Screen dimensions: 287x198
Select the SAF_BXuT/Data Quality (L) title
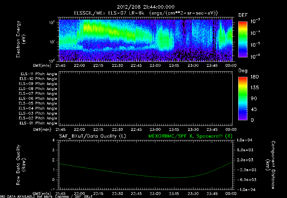pyautogui.click(x=92, y=136)
